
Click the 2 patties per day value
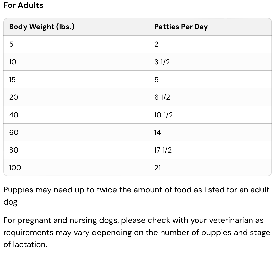coord(156,44)
